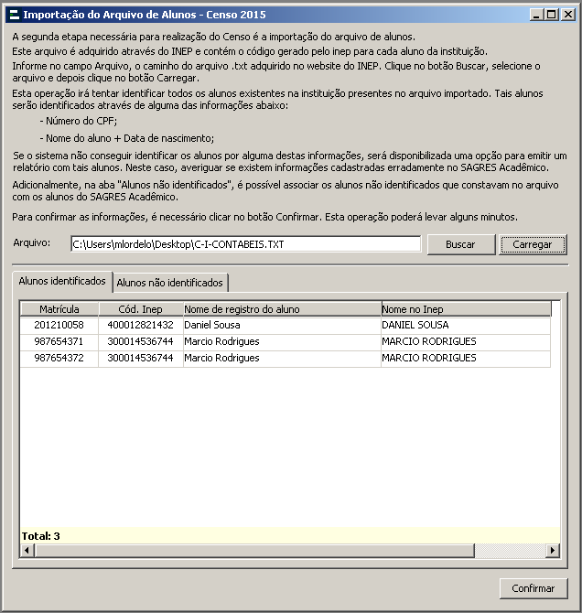The image size is (582, 613).
Task: Click the Arquivo path input field
Action: [x=245, y=244]
